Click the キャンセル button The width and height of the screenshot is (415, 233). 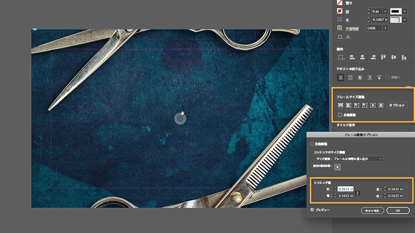(x=372, y=210)
